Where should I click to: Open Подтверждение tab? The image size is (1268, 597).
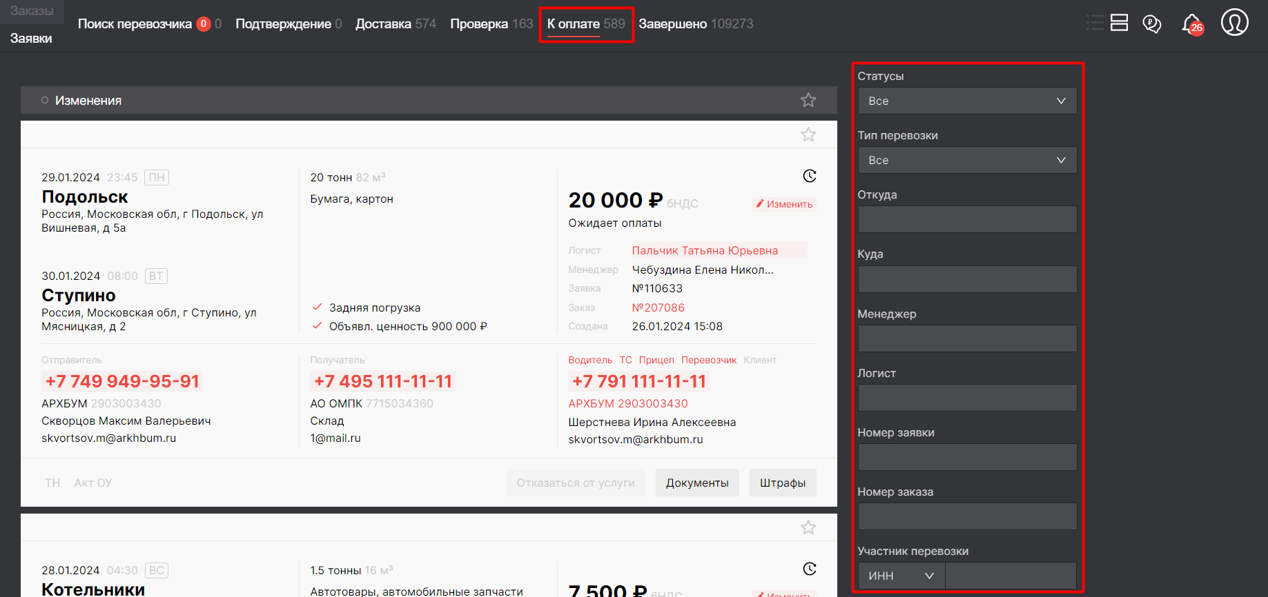[x=289, y=24]
